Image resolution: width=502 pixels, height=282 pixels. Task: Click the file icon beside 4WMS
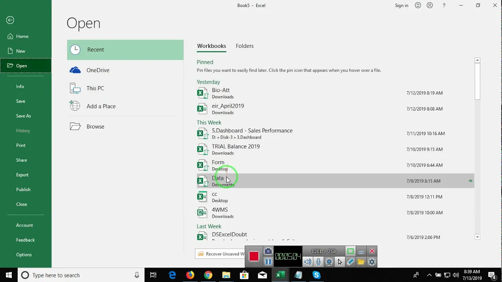click(202, 213)
